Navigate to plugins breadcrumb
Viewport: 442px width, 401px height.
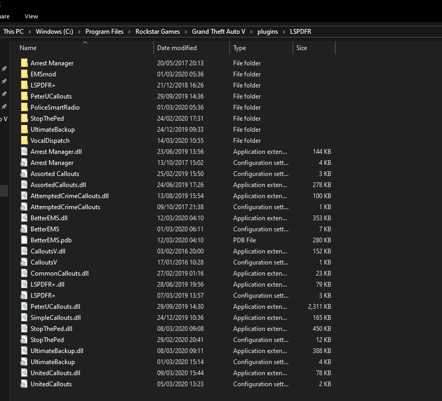tap(267, 32)
